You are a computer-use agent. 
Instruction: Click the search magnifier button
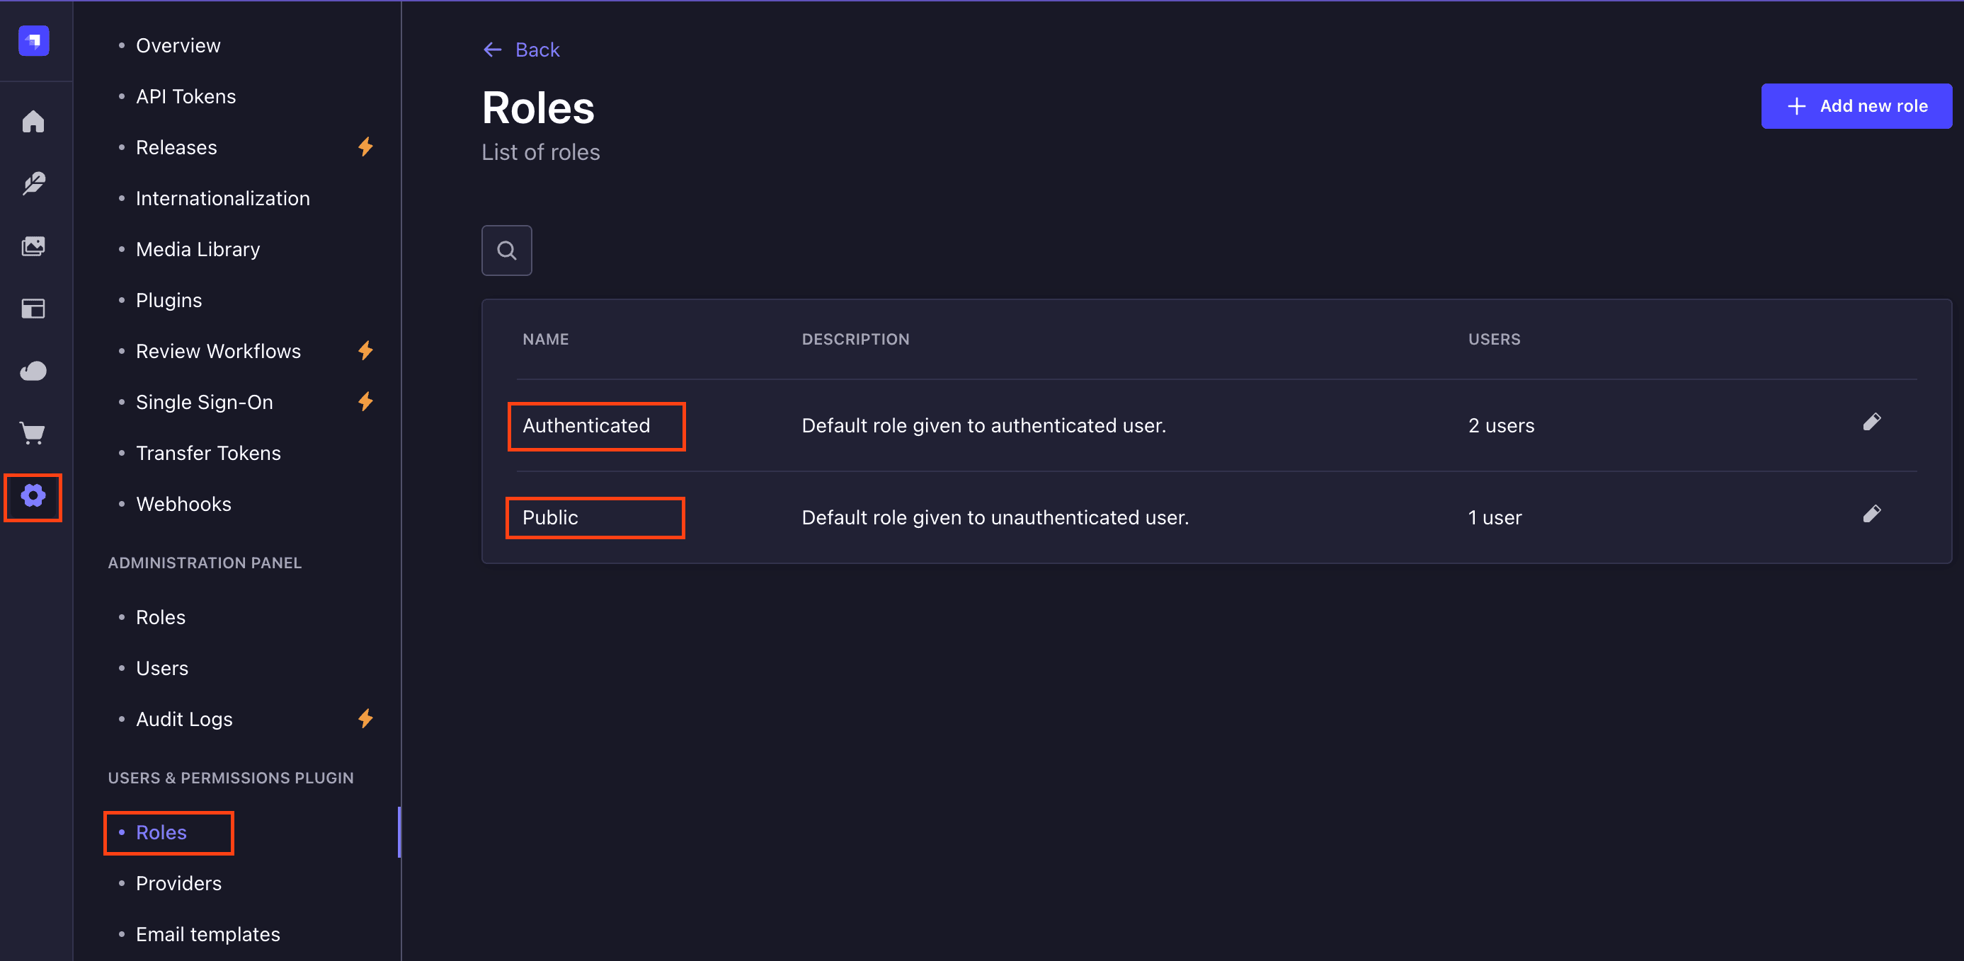point(506,250)
